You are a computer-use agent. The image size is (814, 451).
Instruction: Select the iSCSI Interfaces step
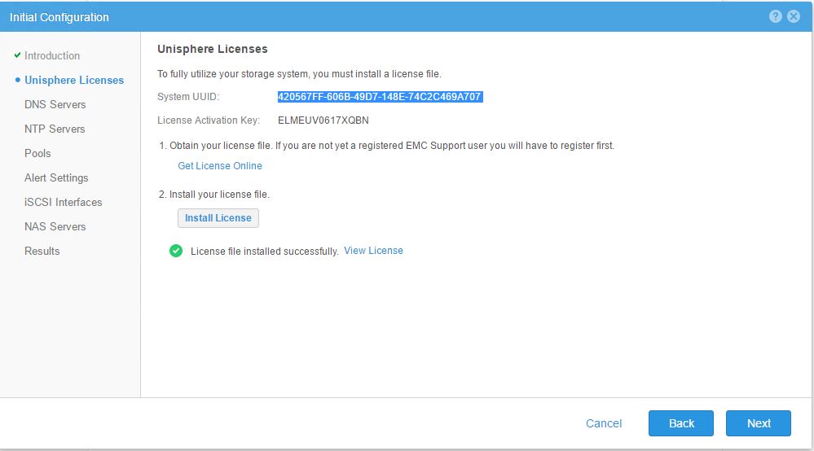pos(63,202)
